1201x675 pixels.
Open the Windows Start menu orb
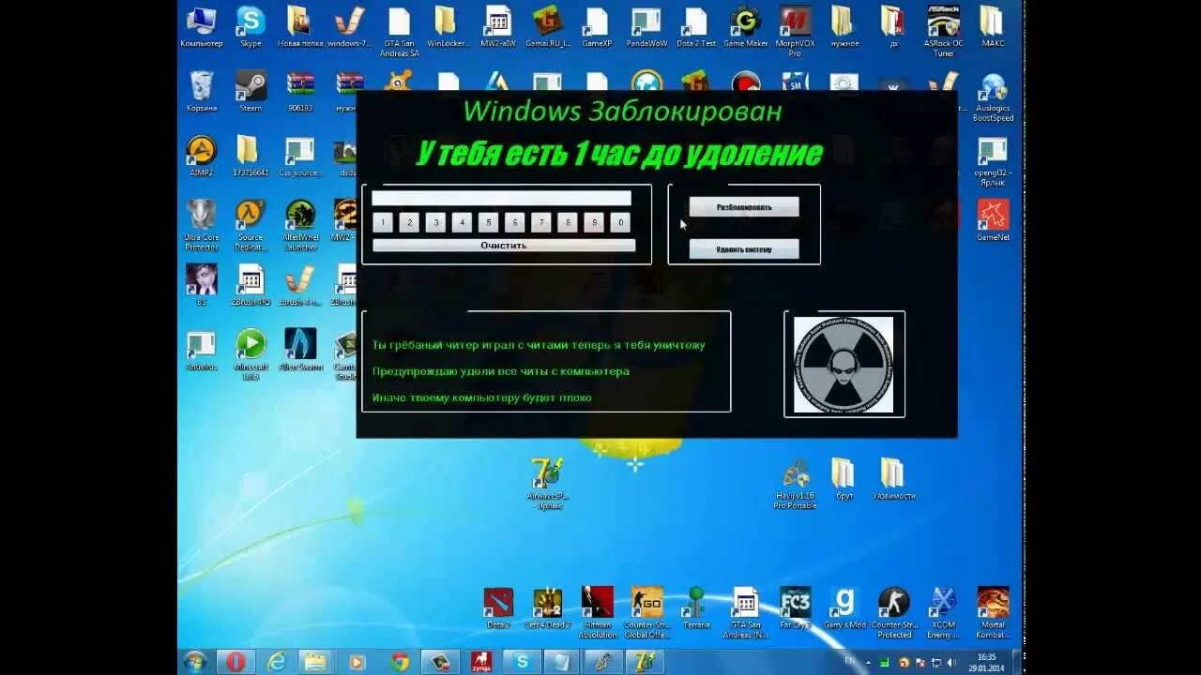(x=195, y=662)
